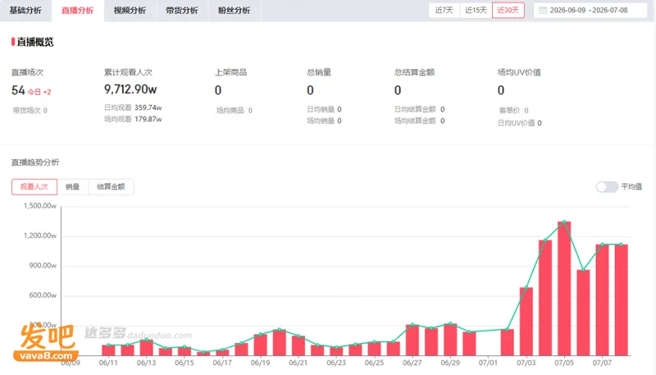The image size is (656, 375).
Task: Click the 06/20 chart bar
Action: click(x=280, y=343)
